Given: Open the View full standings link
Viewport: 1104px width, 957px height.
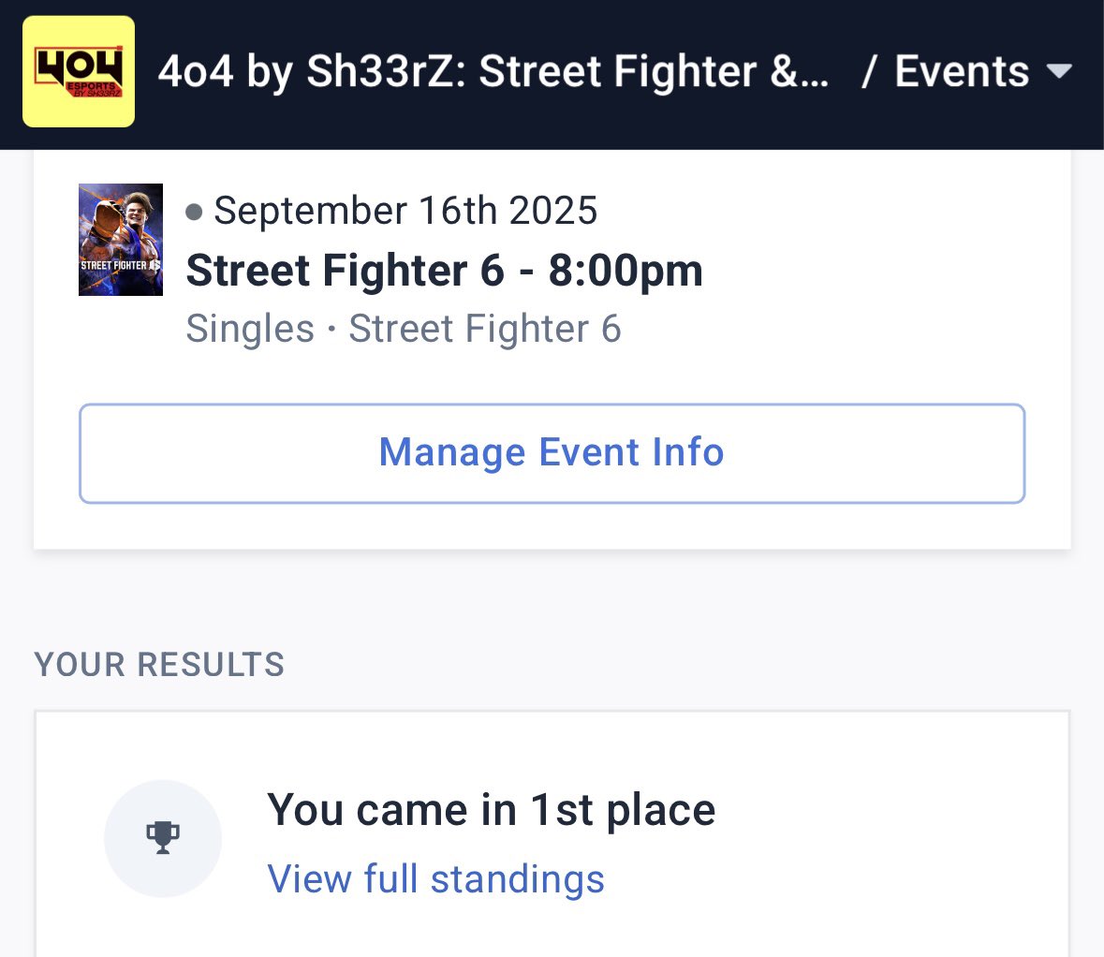Looking at the screenshot, I should click(435, 879).
